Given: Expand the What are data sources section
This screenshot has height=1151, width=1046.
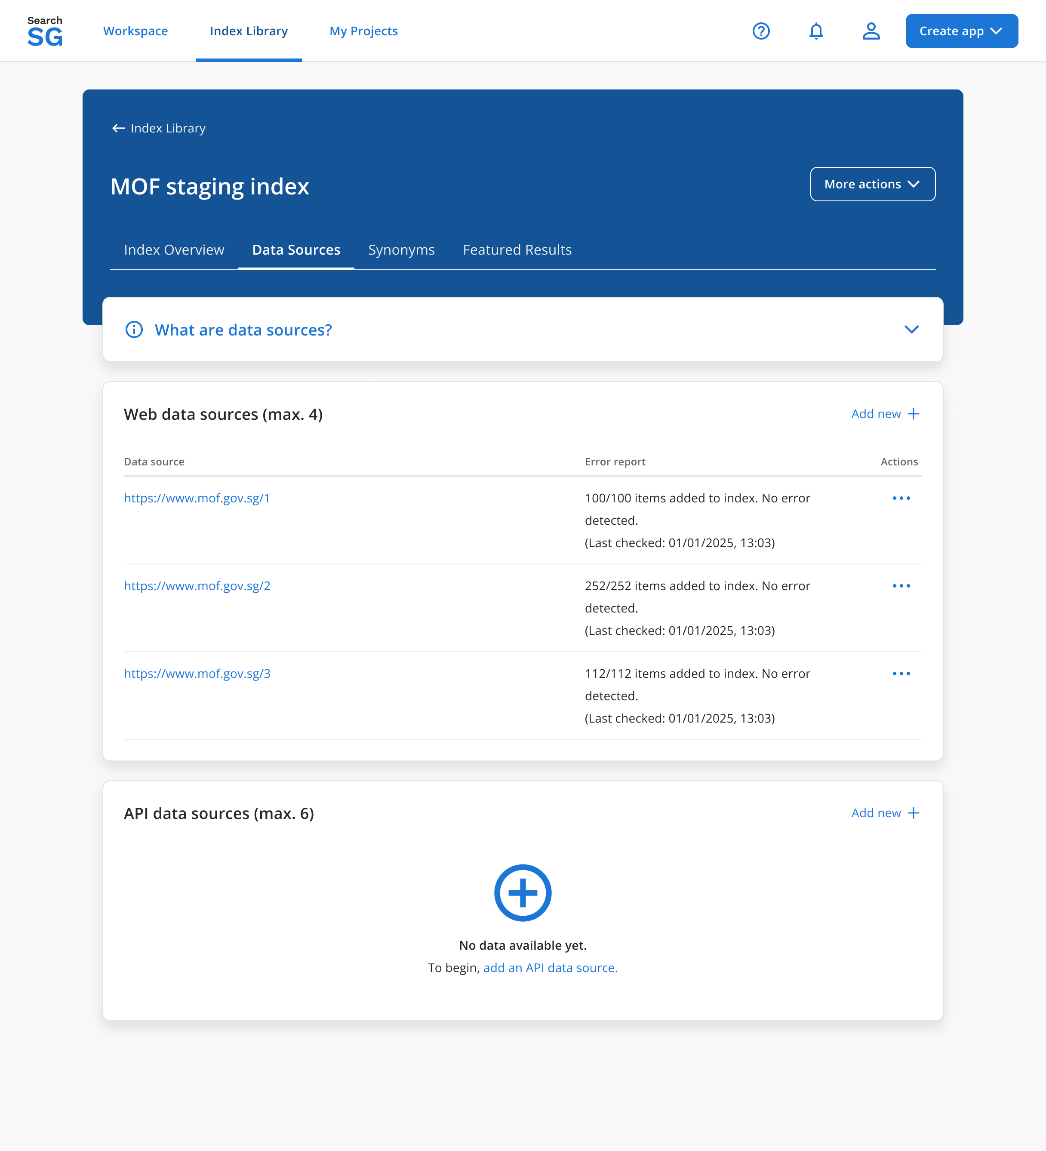Looking at the screenshot, I should [912, 329].
